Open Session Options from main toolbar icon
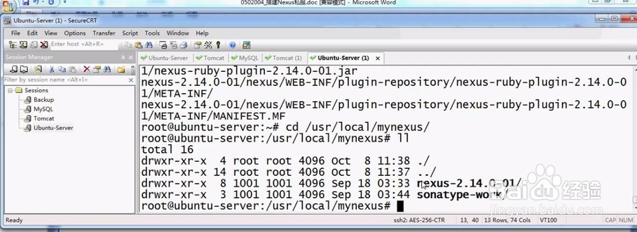Image resolution: width=637 pixels, height=232 pixels. point(198,45)
